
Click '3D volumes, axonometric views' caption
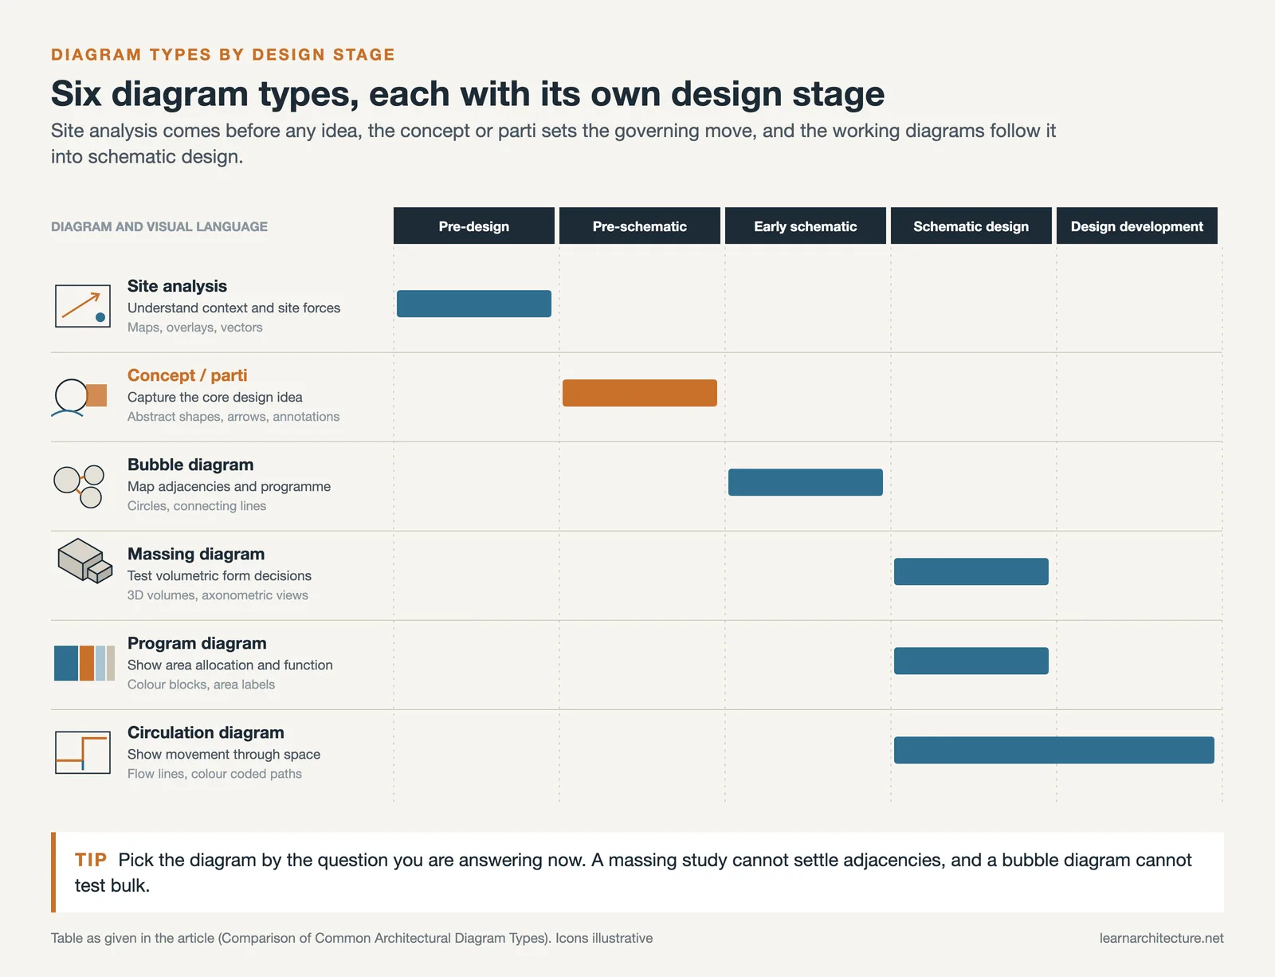(218, 595)
